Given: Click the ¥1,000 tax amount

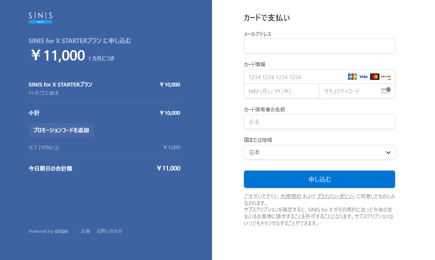Looking at the screenshot, I should 172,148.
